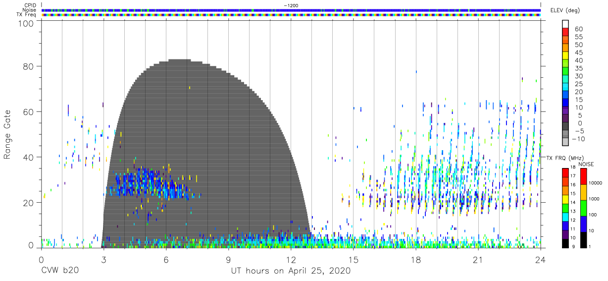Pick the green segment of NOISE bar

click(583, 208)
